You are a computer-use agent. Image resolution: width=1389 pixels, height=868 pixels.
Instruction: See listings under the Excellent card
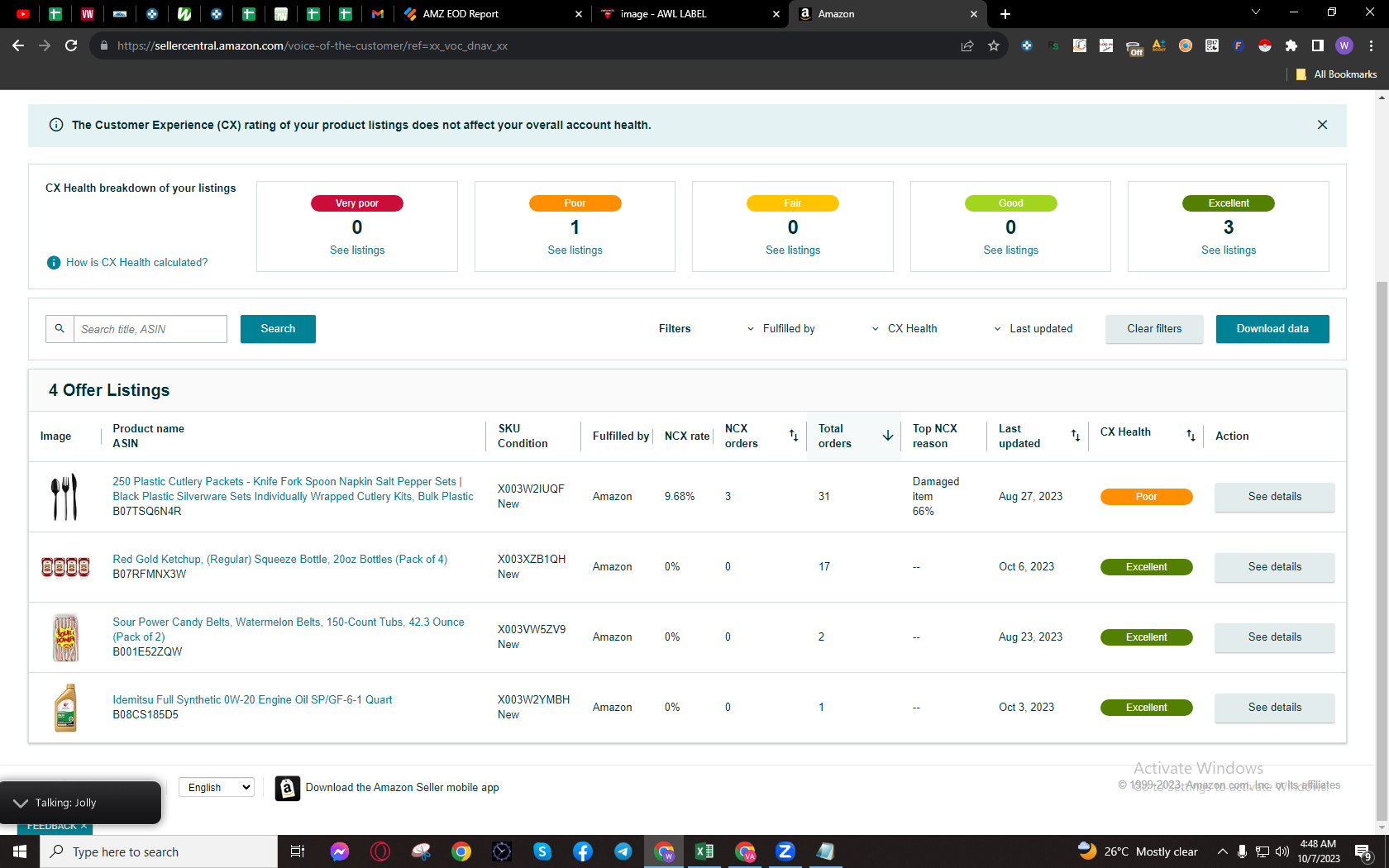1229,250
